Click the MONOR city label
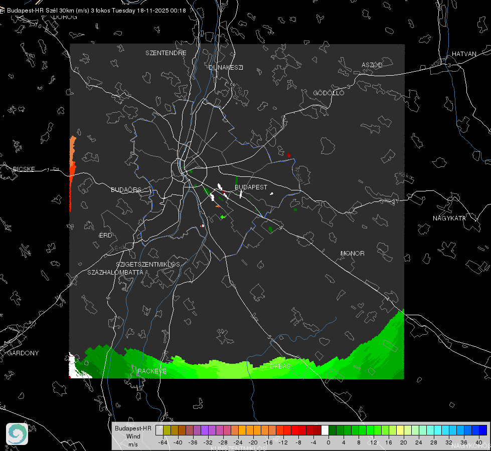Image resolution: width=491 pixels, height=451 pixels. pyautogui.click(x=352, y=253)
